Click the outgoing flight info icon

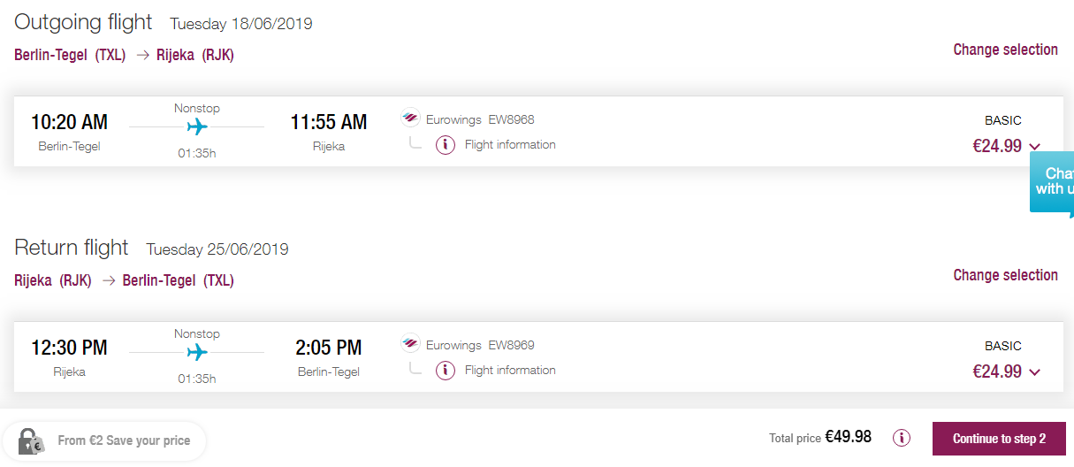click(446, 144)
